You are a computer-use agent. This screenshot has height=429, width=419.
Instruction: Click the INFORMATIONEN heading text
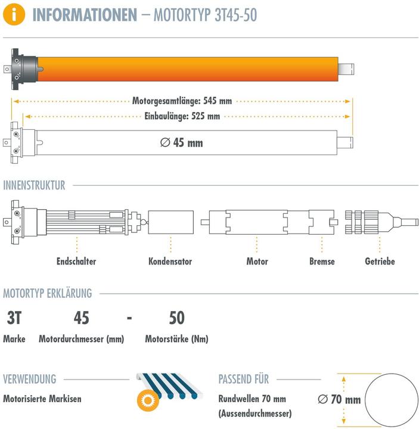click(x=85, y=15)
